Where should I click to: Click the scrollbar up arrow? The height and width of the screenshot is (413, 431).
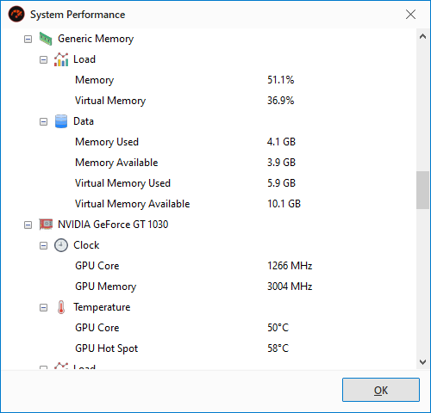pos(422,36)
